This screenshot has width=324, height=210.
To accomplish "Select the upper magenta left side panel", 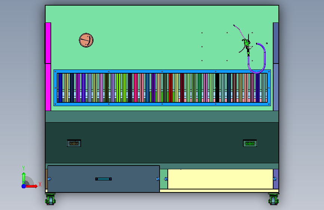I will [48, 43].
